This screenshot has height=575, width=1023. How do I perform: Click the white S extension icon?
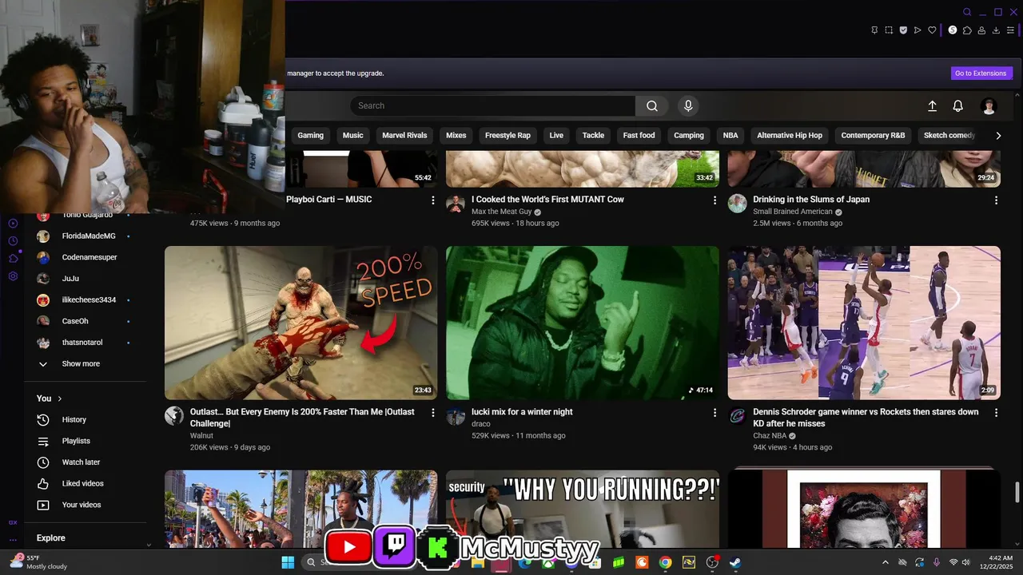click(x=952, y=30)
